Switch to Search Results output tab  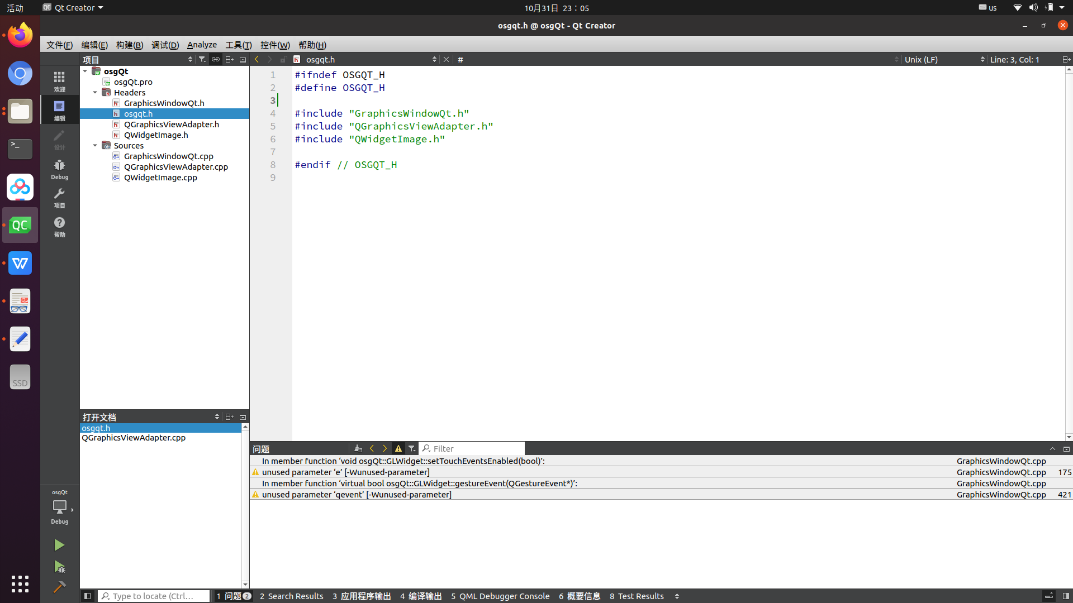click(x=291, y=596)
